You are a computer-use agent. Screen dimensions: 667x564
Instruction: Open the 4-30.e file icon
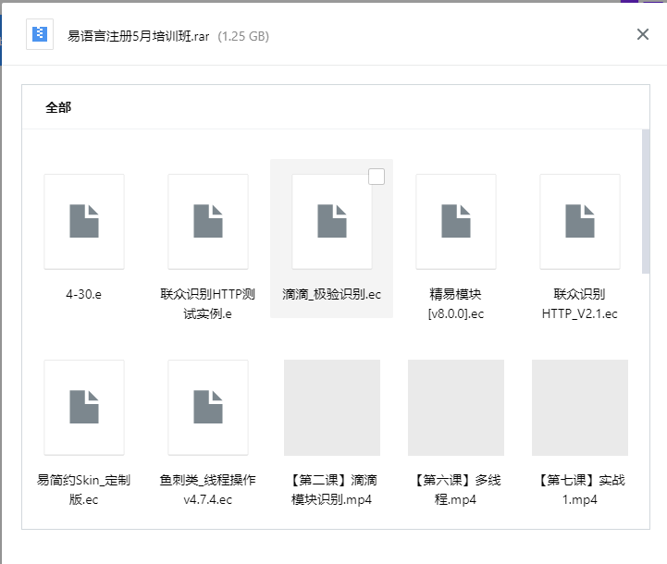84,221
